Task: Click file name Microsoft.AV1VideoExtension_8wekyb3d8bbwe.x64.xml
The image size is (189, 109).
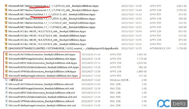Action: coord(41,84)
